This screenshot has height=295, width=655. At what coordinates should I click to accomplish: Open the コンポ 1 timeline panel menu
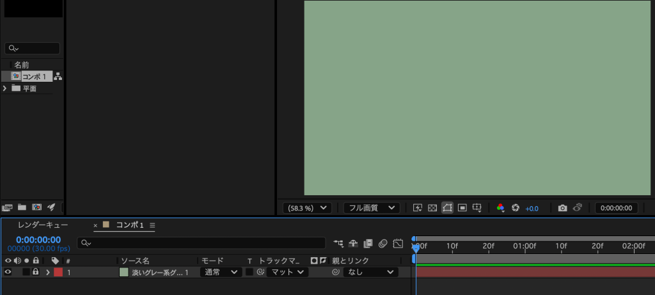point(153,225)
